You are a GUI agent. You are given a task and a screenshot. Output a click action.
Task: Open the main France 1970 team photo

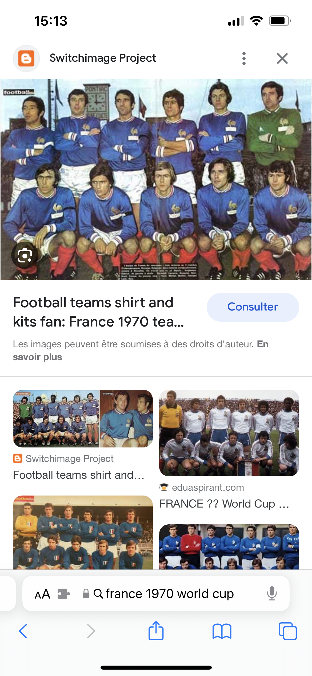point(156,180)
